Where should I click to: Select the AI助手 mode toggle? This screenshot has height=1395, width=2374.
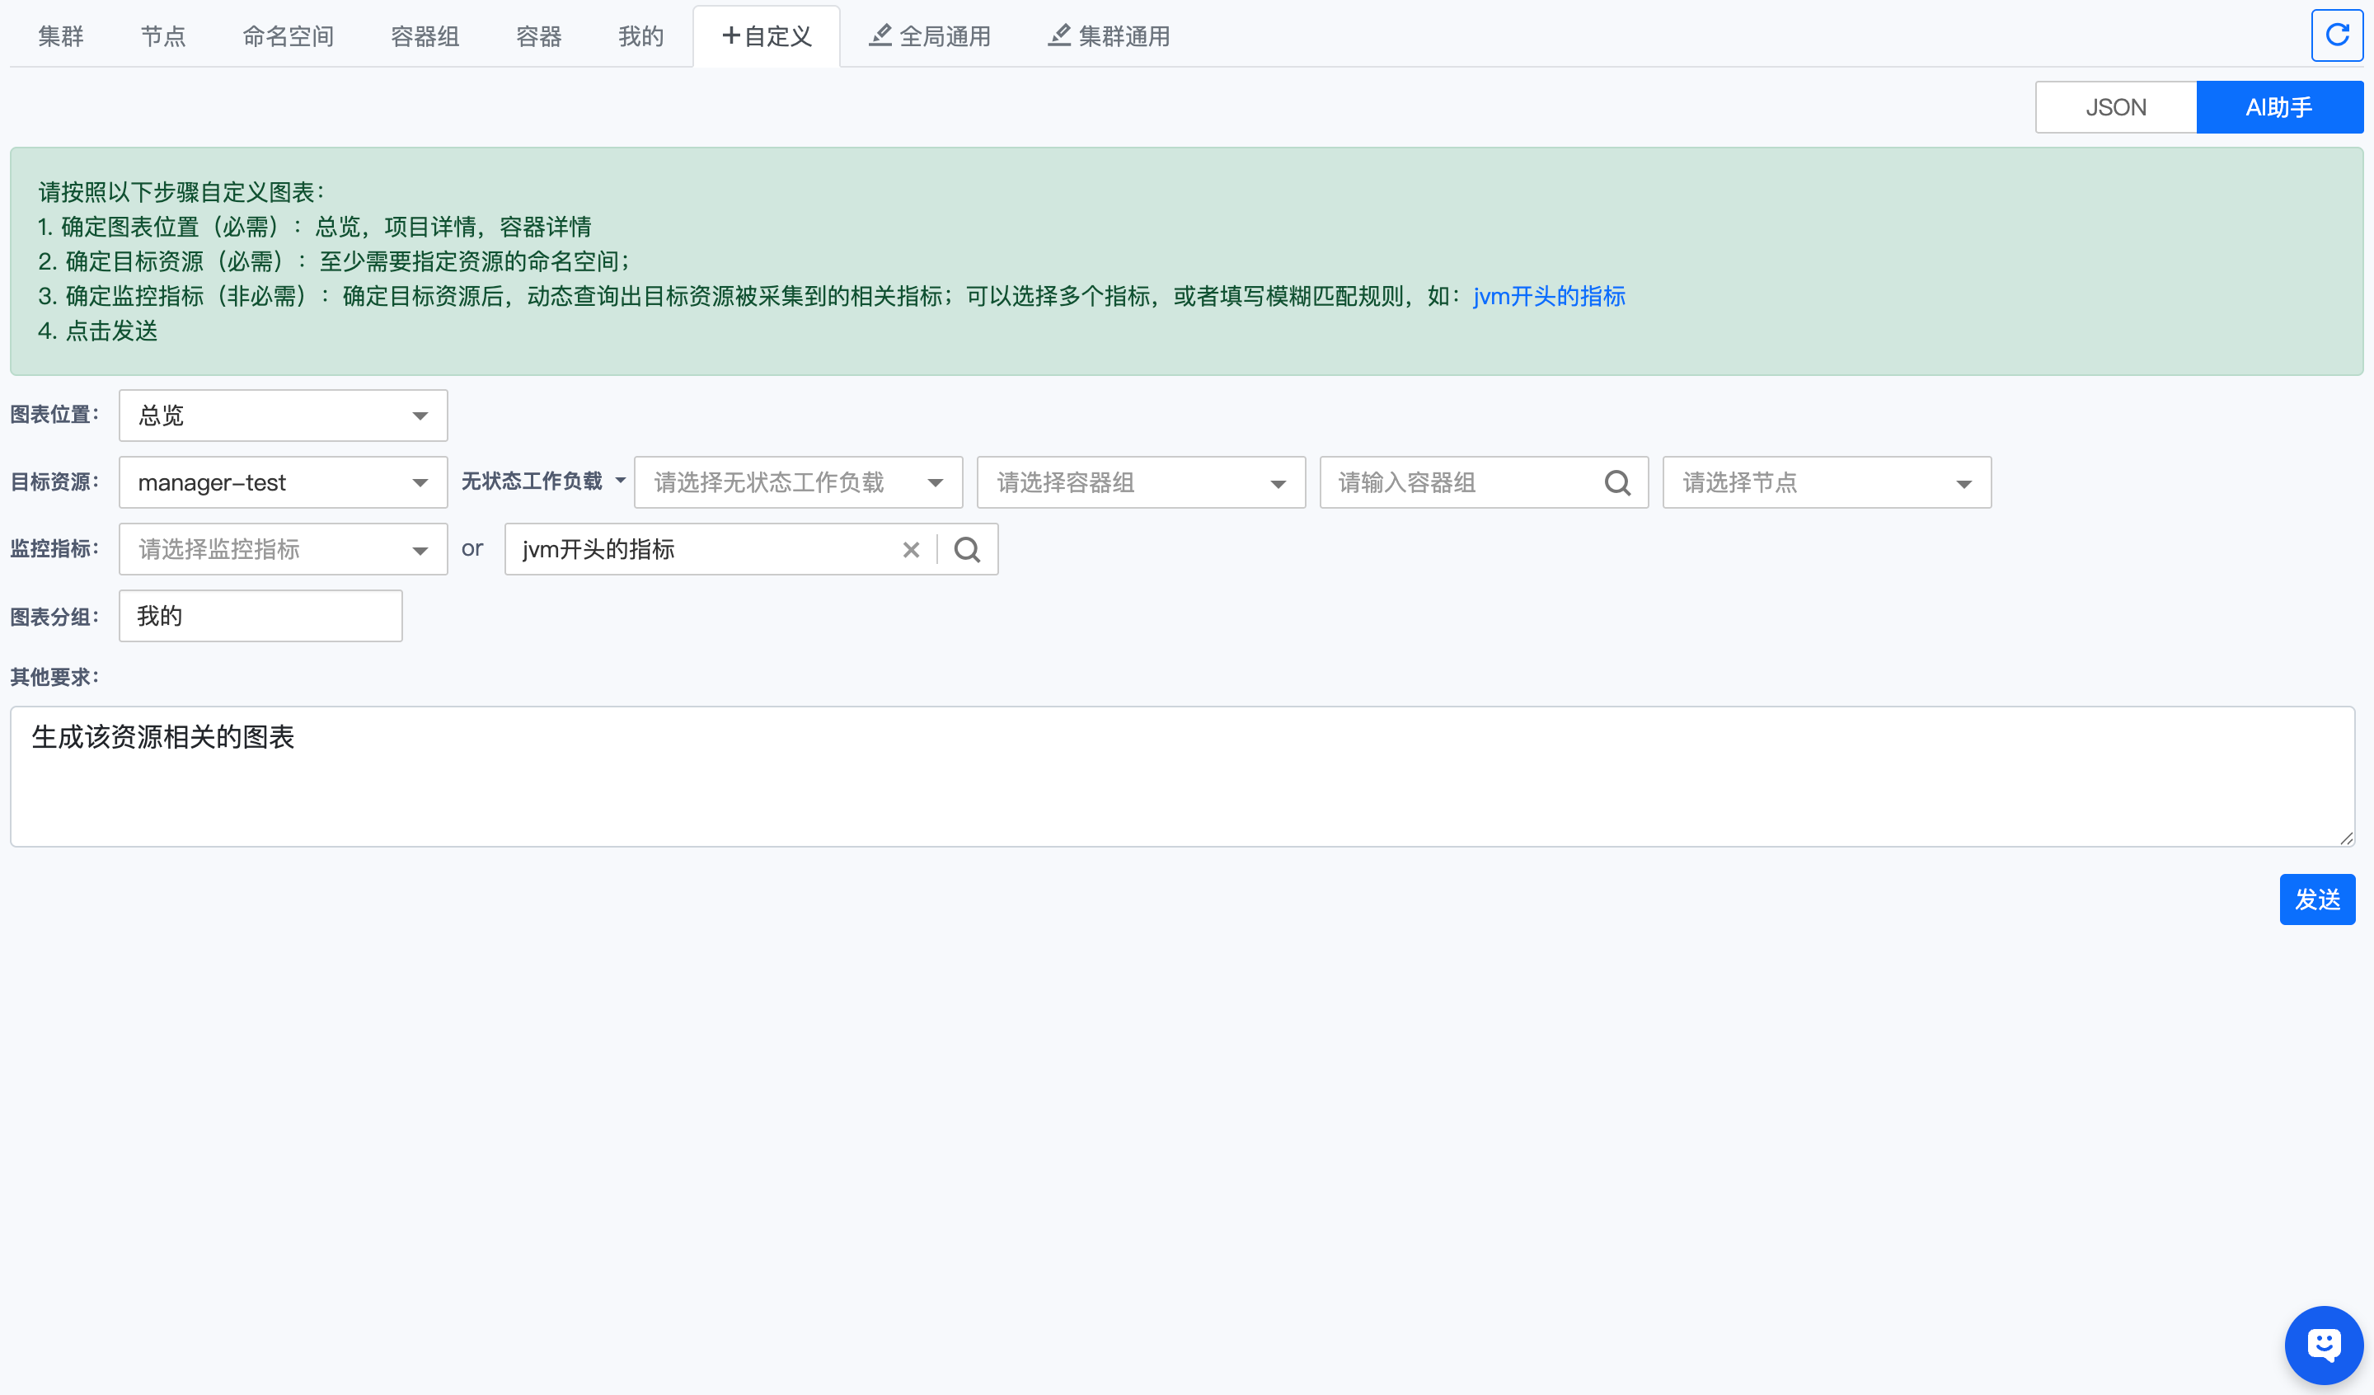click(x=2279, y=107)
